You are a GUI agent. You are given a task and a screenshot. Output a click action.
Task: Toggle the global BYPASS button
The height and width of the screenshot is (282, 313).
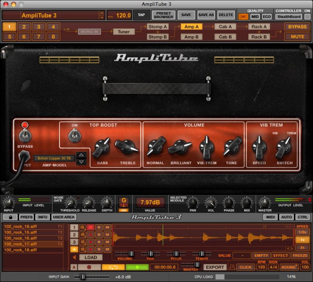(297, 27)
